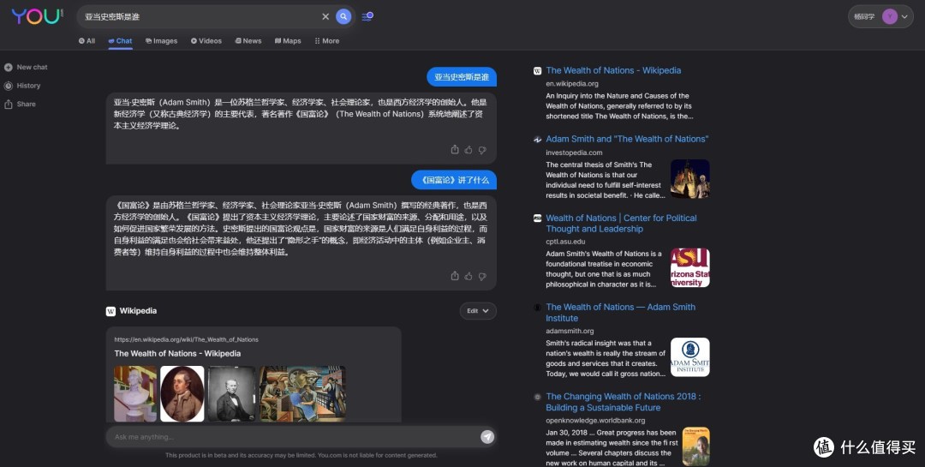Screen dimensions: 925x467
Task: Open The Changing Wealth of Nations 2018 result
Action: pos(624,402)
